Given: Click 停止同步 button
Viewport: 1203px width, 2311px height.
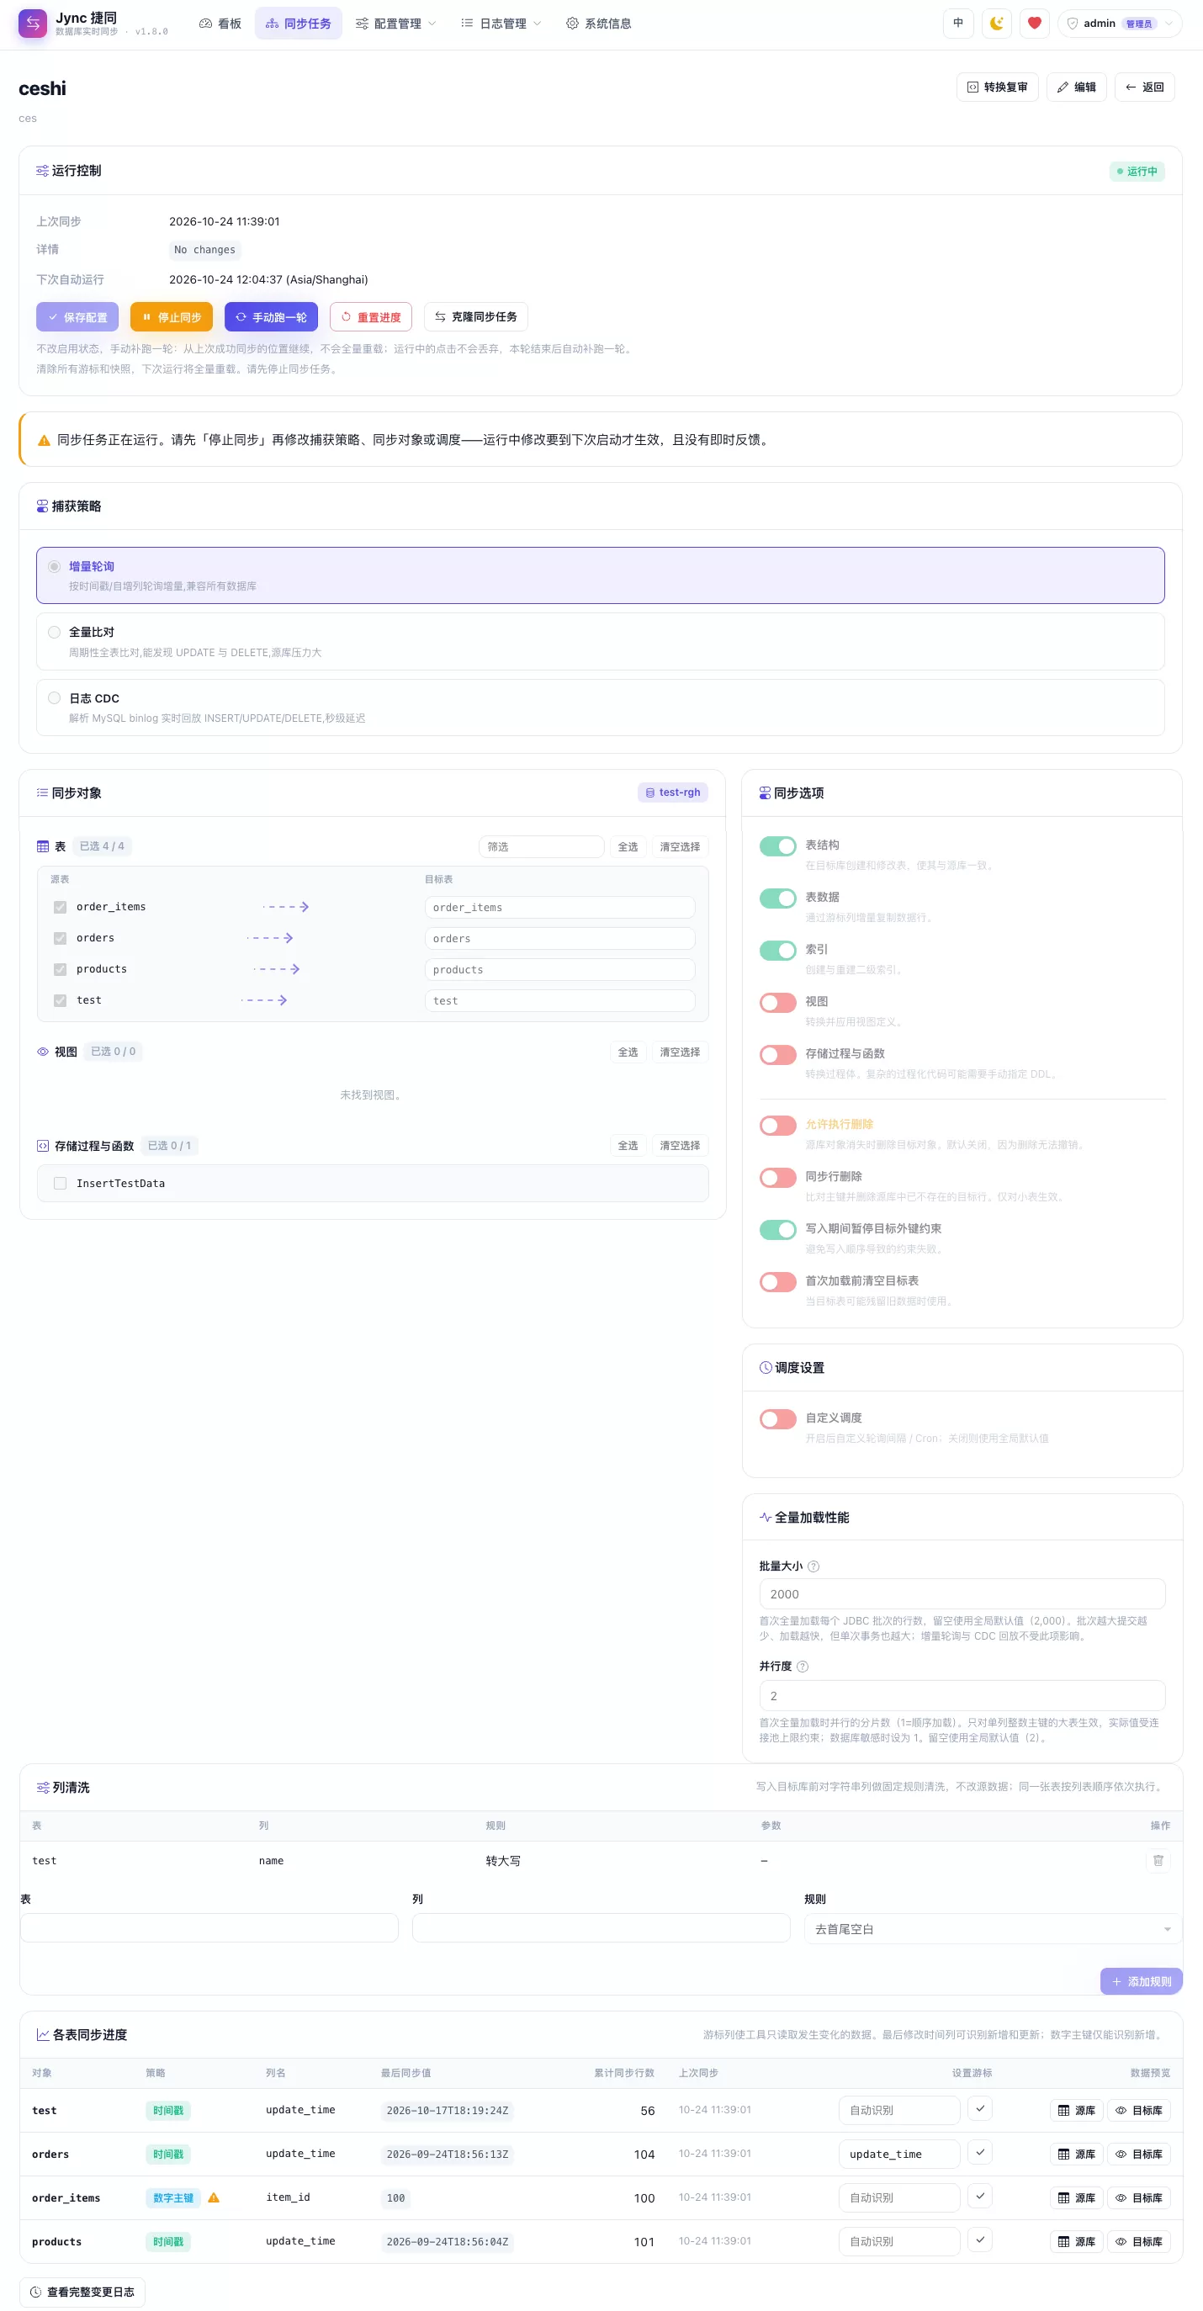Looking at the screenshot, I should click(172, 316).
